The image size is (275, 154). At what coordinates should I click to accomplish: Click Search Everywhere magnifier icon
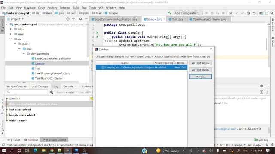click(272, 13)
